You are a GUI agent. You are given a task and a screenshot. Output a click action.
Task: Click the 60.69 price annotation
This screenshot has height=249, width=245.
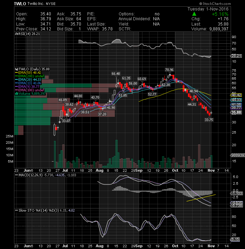point(141,79)
